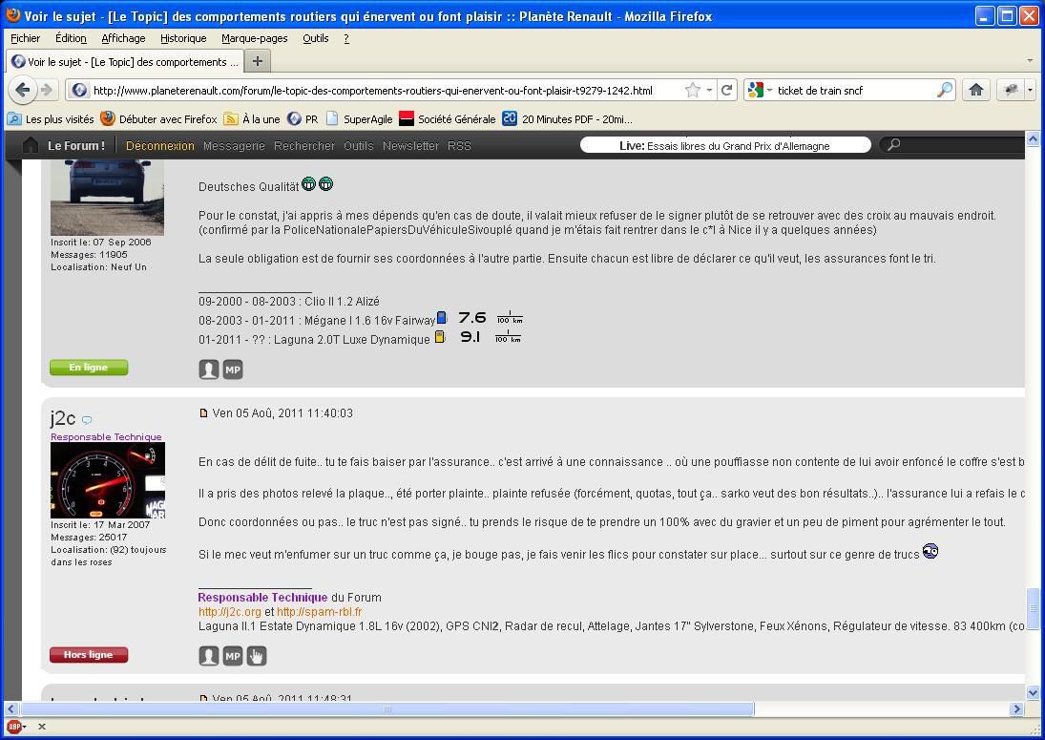
Task: Click the Adblock Plus icon in status bar
Action: point(13,727)
